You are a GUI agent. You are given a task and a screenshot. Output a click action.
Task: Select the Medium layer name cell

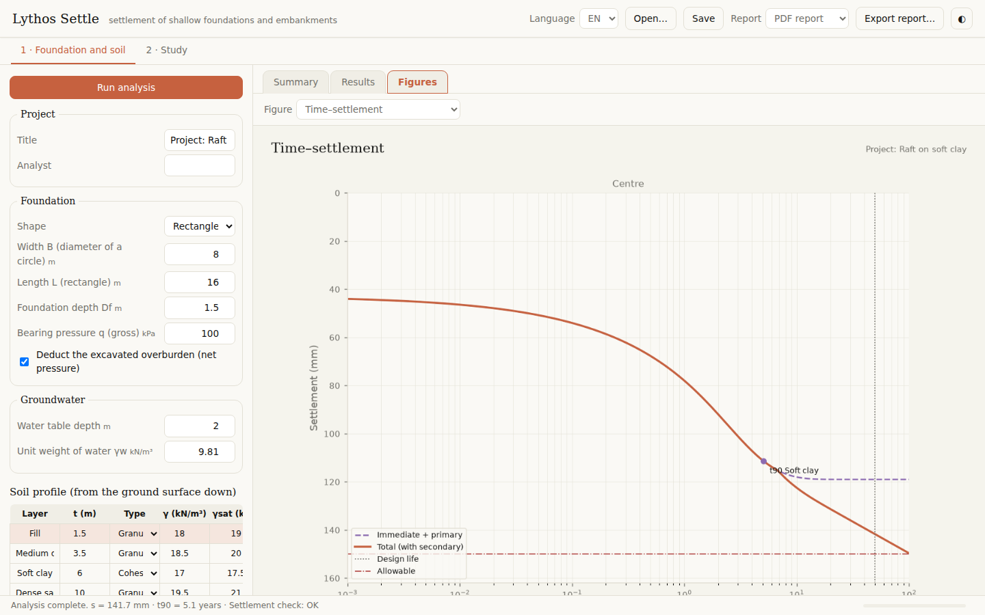tap(35, 553)
